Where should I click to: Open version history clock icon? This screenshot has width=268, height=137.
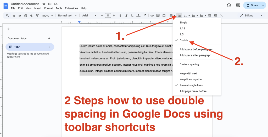(x=229, y=5)
